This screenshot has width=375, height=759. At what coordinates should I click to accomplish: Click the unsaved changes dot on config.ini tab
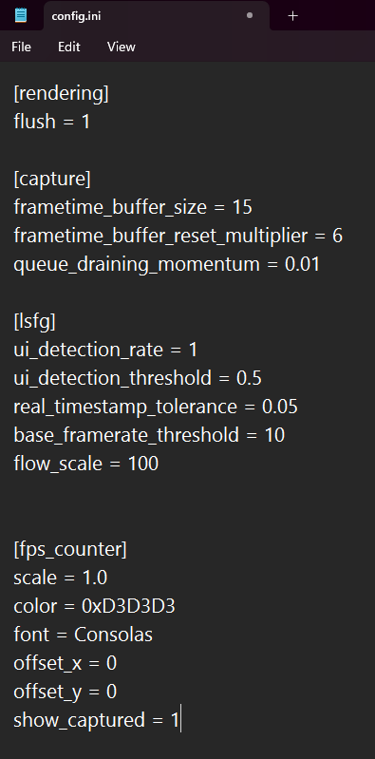coord(250,15)
